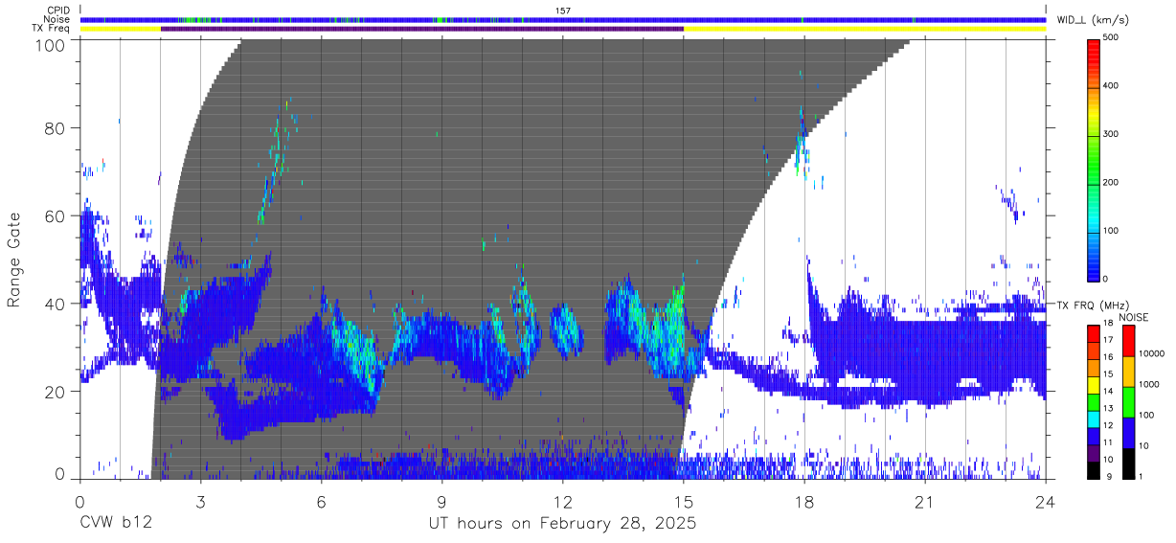Click the 300 label on width colorbar
Screen dimensions: 1176x543
click(1112, 134)
